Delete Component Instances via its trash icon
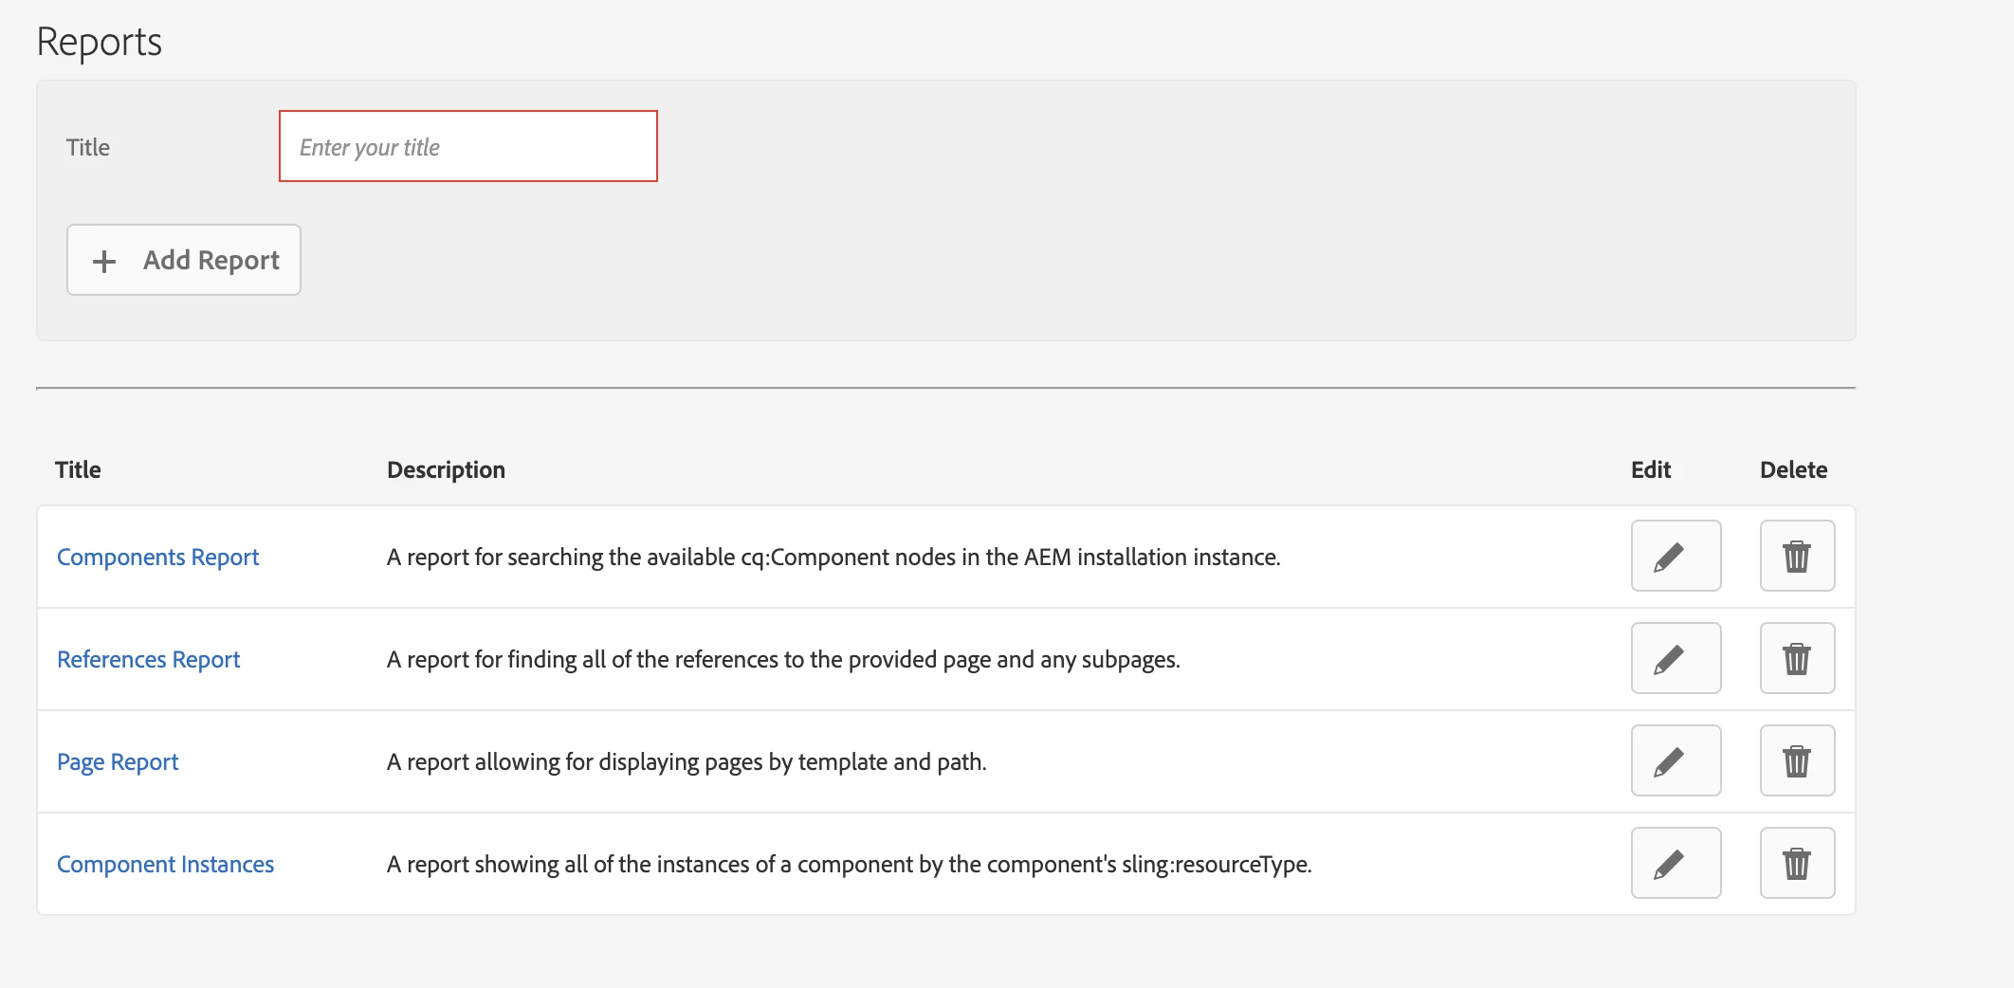 click(x=1796, y=864)
